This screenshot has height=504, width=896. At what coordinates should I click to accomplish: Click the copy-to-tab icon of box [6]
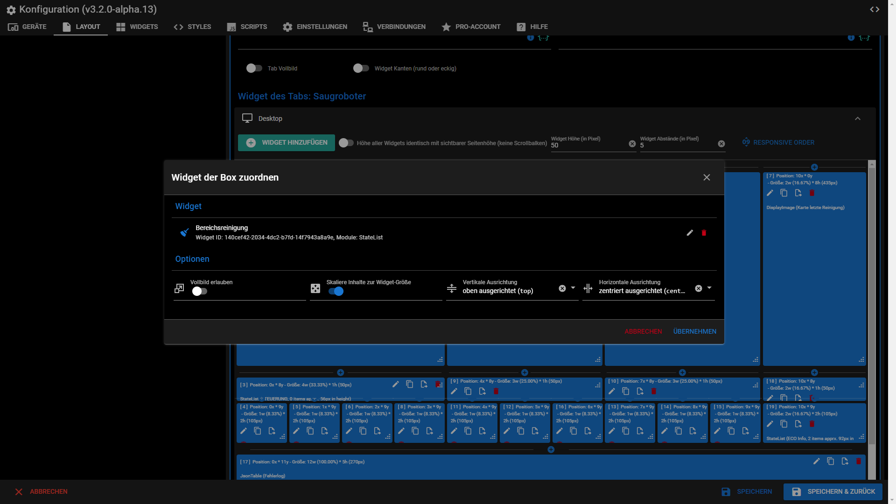coord(377,431)
